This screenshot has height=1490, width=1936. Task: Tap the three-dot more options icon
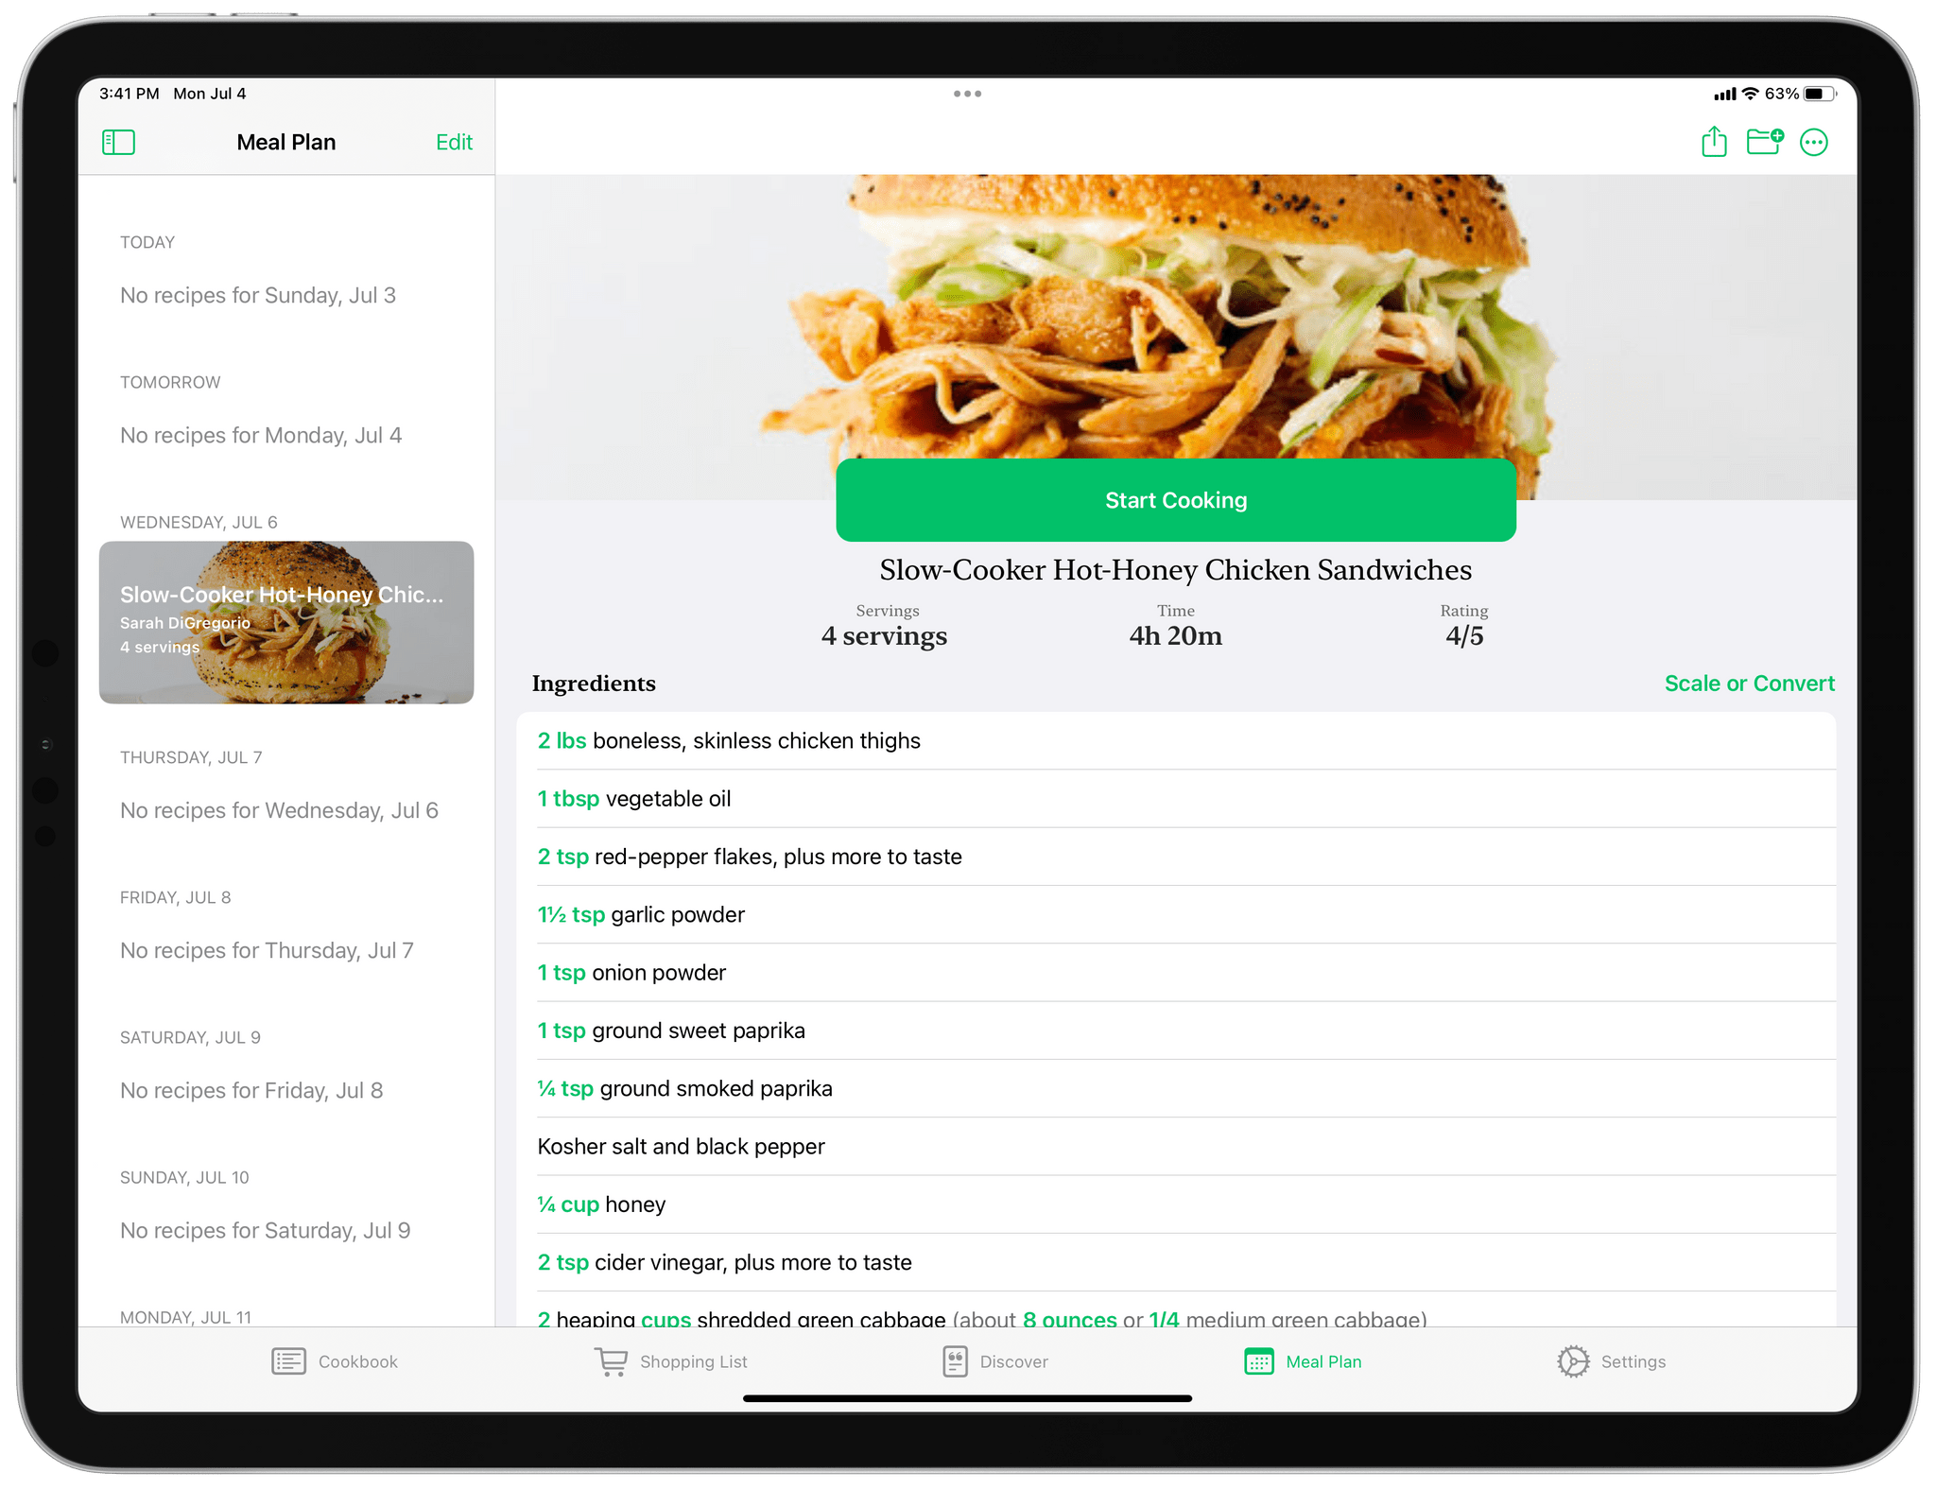tap(1814, 143)
